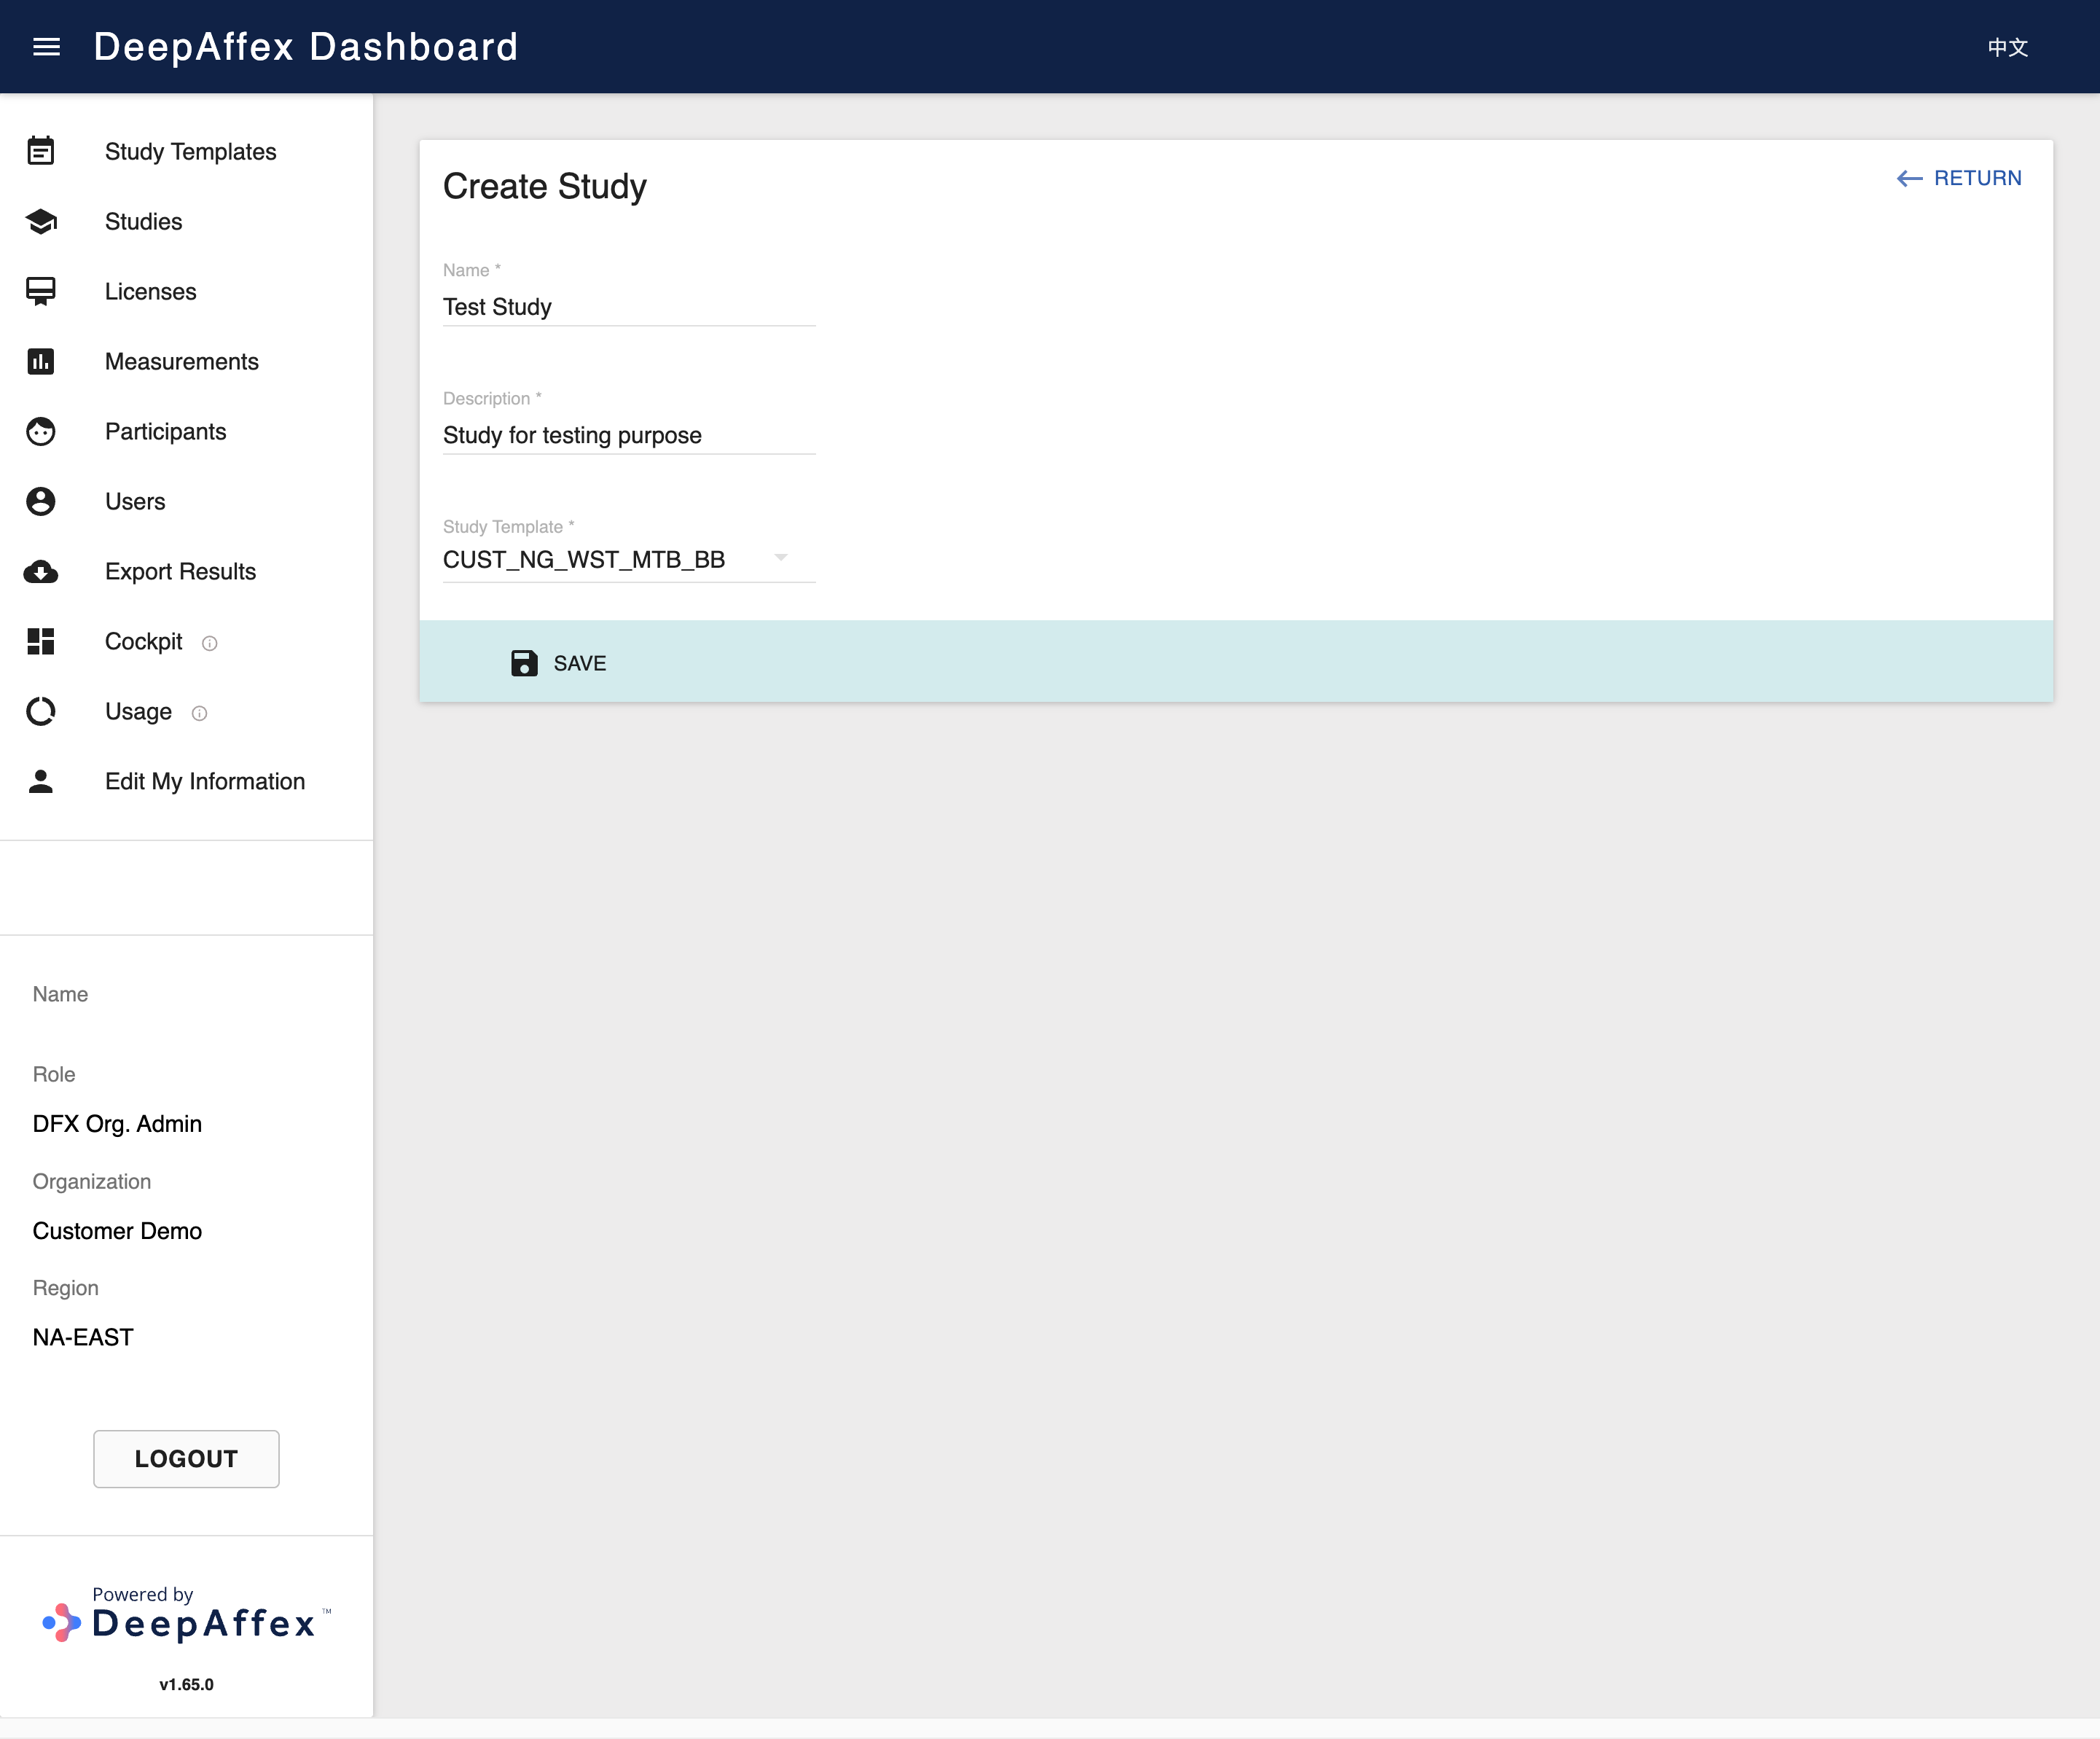
Task: Click the Edit My Information person icon
Action: 41,781
